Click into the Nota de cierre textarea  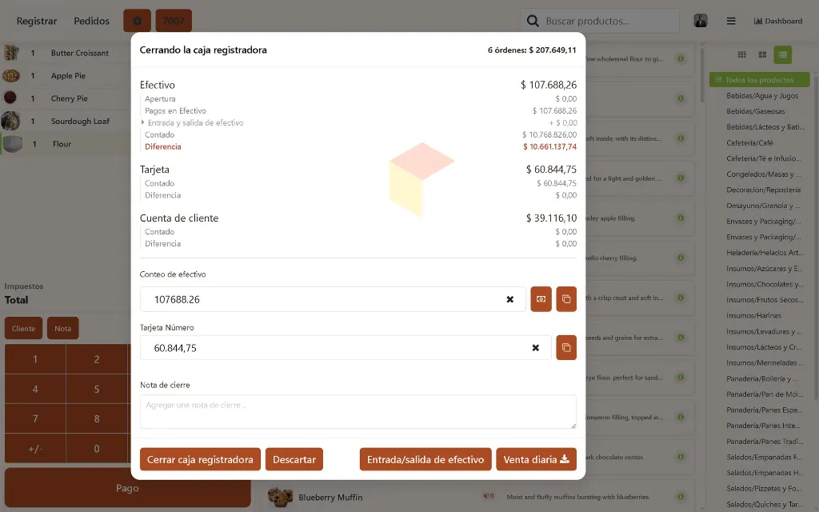[358, 412]
